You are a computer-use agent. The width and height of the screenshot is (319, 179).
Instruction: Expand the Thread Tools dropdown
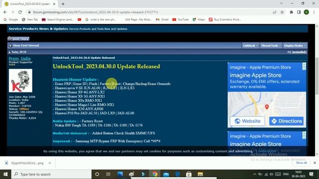(x=271, y=46)
